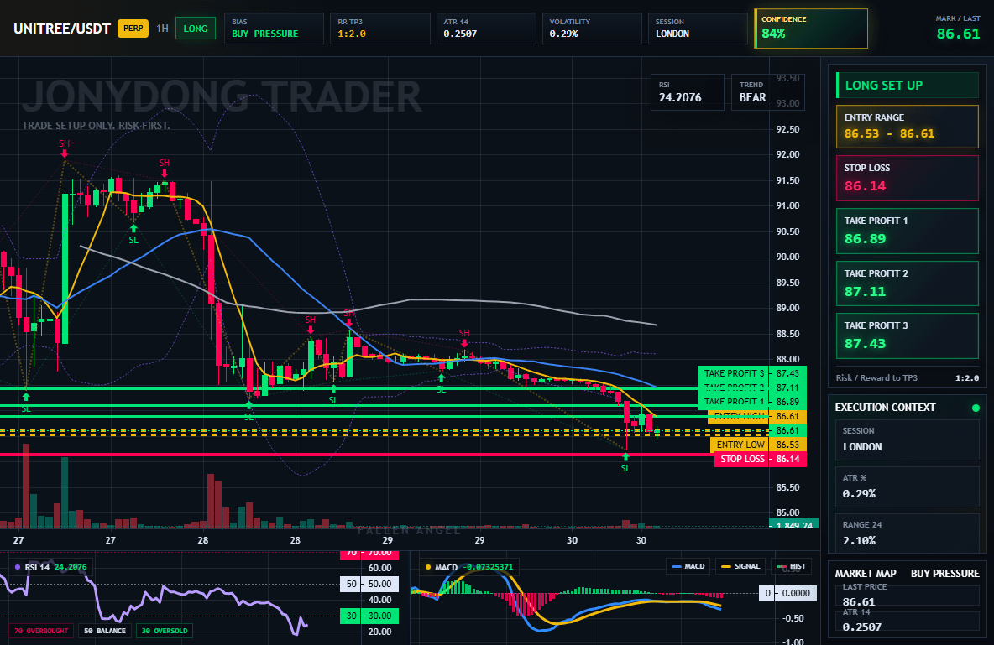Click the SL marker under the 91.00 candles
This screenshot has height=645, width=994.
click(x=133, y=235)
